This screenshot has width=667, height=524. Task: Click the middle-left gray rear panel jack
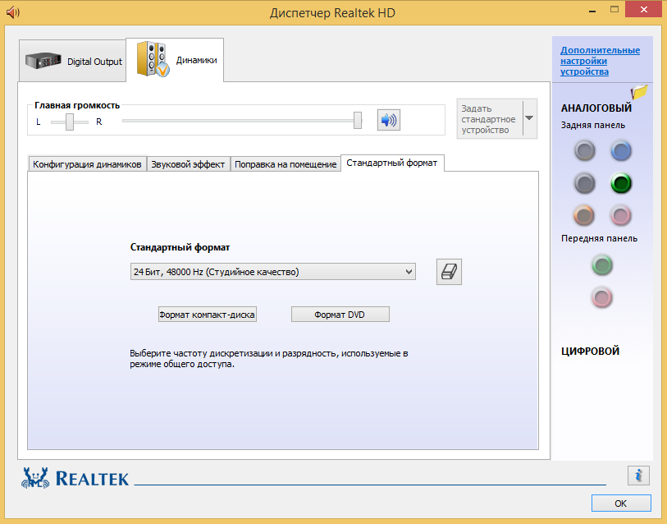[584, 184]
